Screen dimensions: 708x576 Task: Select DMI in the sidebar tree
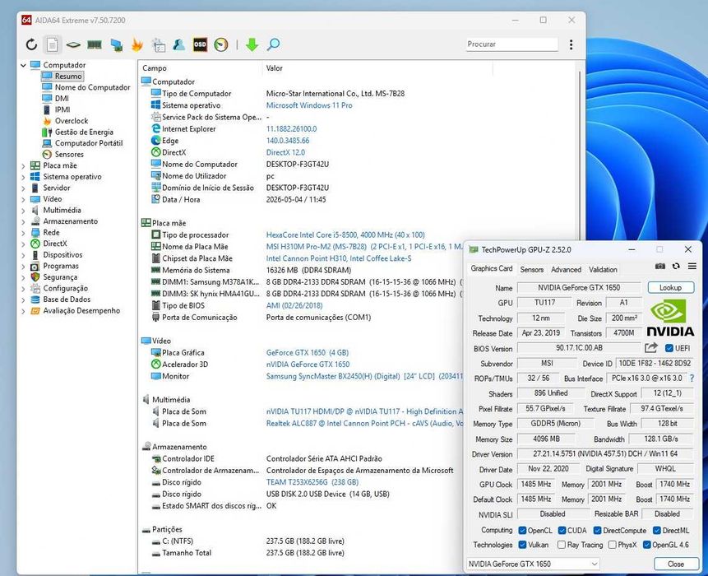coord(62,99)
